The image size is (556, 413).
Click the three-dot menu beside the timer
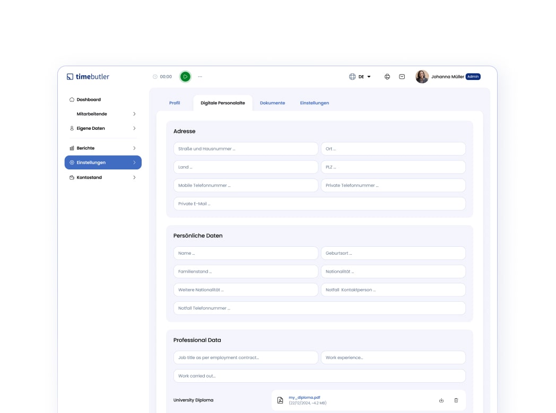coord(200,77)
